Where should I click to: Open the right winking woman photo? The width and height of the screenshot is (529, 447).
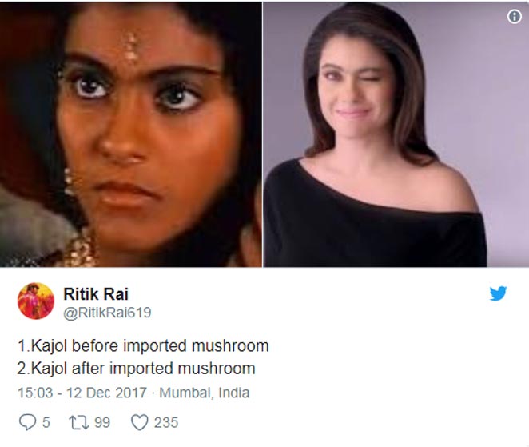point(396,134)
